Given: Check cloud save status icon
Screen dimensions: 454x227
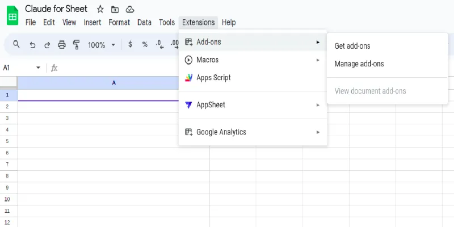Looking at the screenshot, I should tap(130, 10).
